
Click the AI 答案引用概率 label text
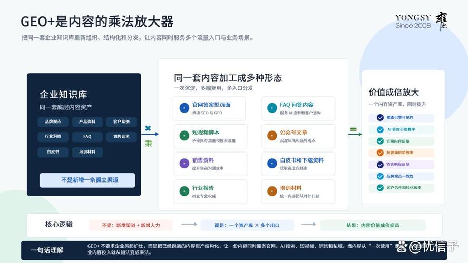(401, 129)
